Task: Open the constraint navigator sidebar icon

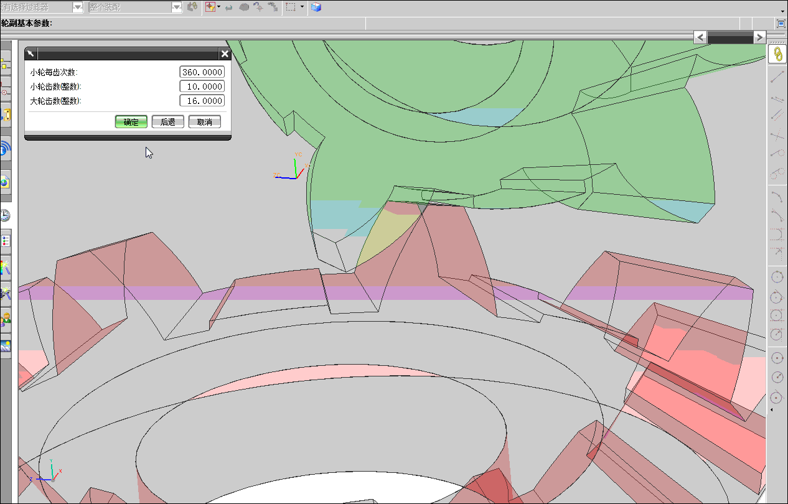Action: pyautogui.click(x=5, y=90)
